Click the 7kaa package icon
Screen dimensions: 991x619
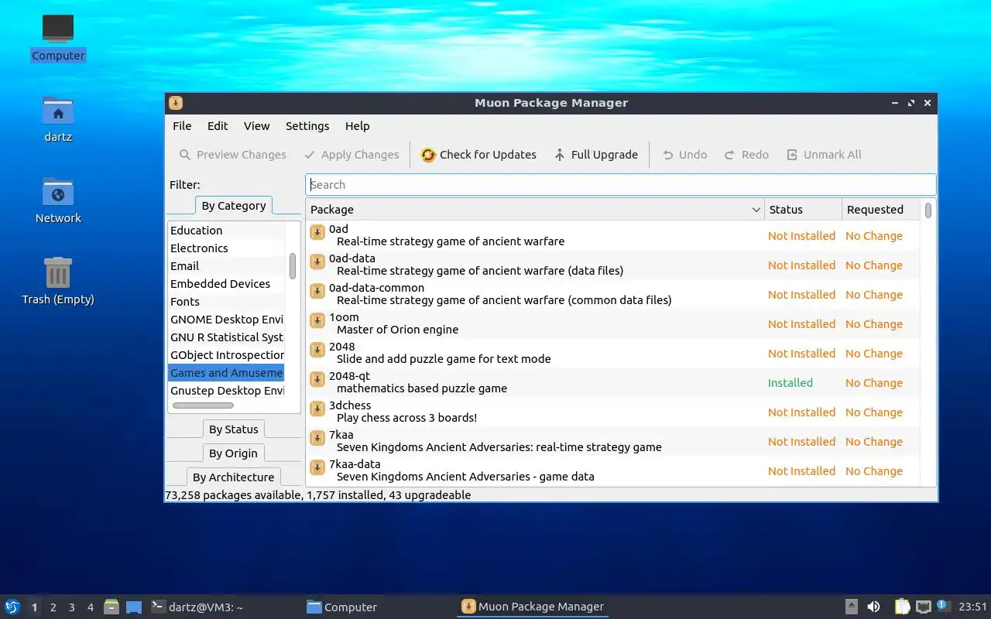point(317,438)
